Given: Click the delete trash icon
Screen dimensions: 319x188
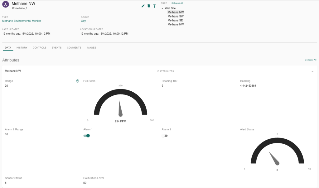Looking at the screenshot, I should click(149, 6).
